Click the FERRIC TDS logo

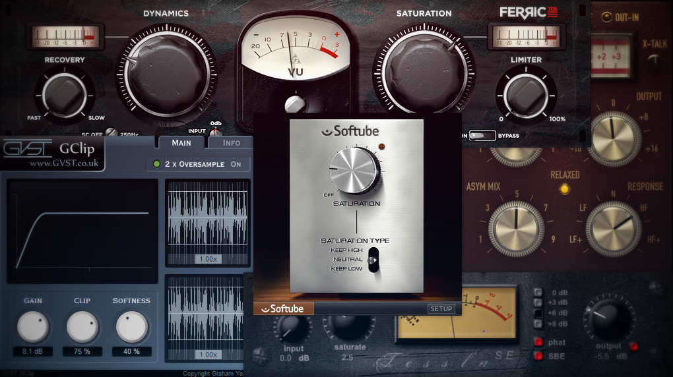click(529, 13)
